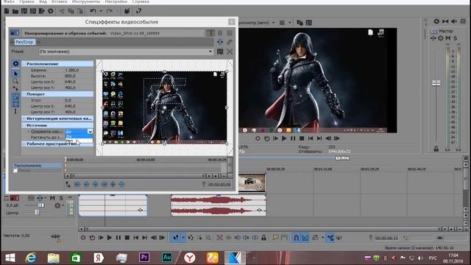Open the audio track FX gear icon
Viewport: 471px width, 265px height.
pos(57,205)
